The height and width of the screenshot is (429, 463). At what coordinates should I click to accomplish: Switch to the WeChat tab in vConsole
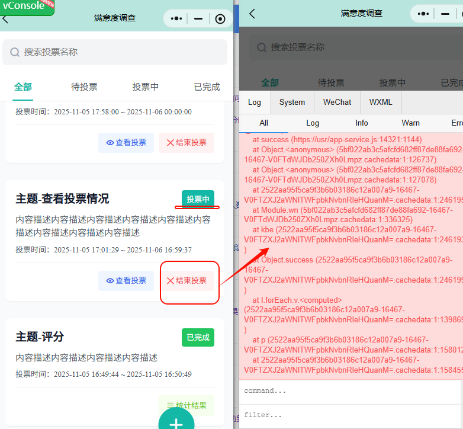pyautogui.click(x=337, y=102)
